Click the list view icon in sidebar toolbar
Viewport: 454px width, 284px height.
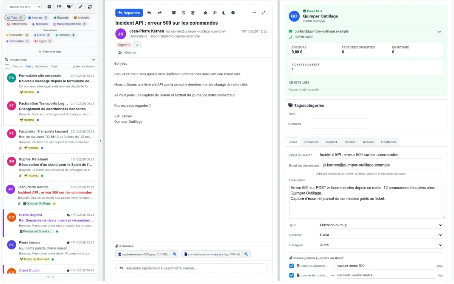(x=59, y=7)
